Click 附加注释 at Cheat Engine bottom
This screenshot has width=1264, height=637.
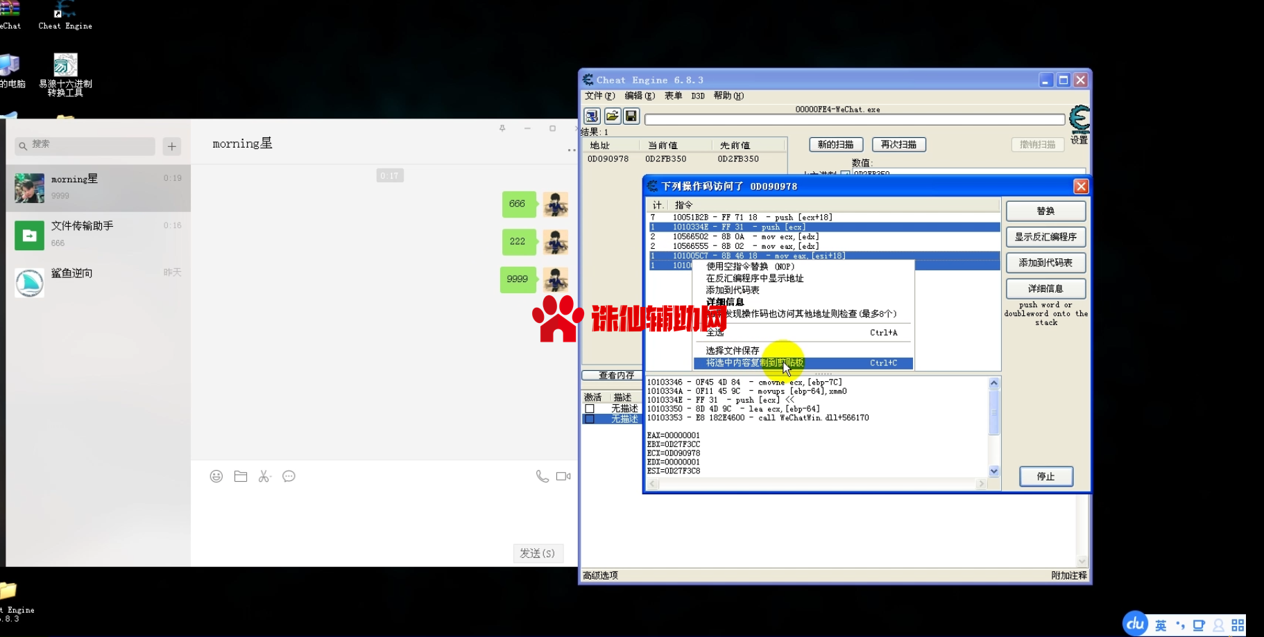tap(1069, 575)
